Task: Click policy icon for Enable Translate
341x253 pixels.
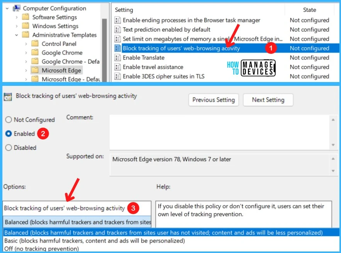Action: pos(118,58)
